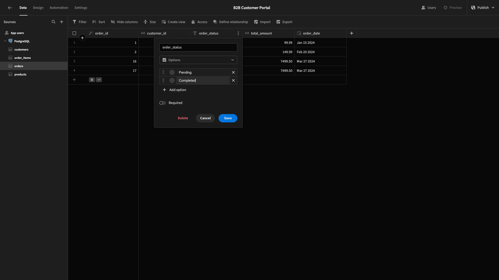Viewport: 499px width, 280px height.
Task: Click the Delete column button
Action: coord(183,118)
